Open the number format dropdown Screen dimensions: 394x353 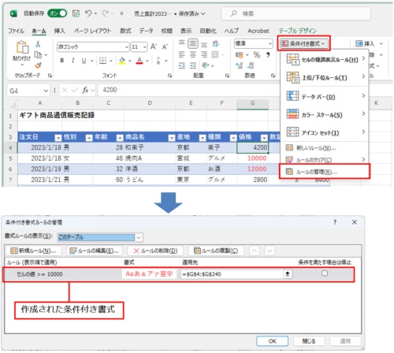pos(270,43)
